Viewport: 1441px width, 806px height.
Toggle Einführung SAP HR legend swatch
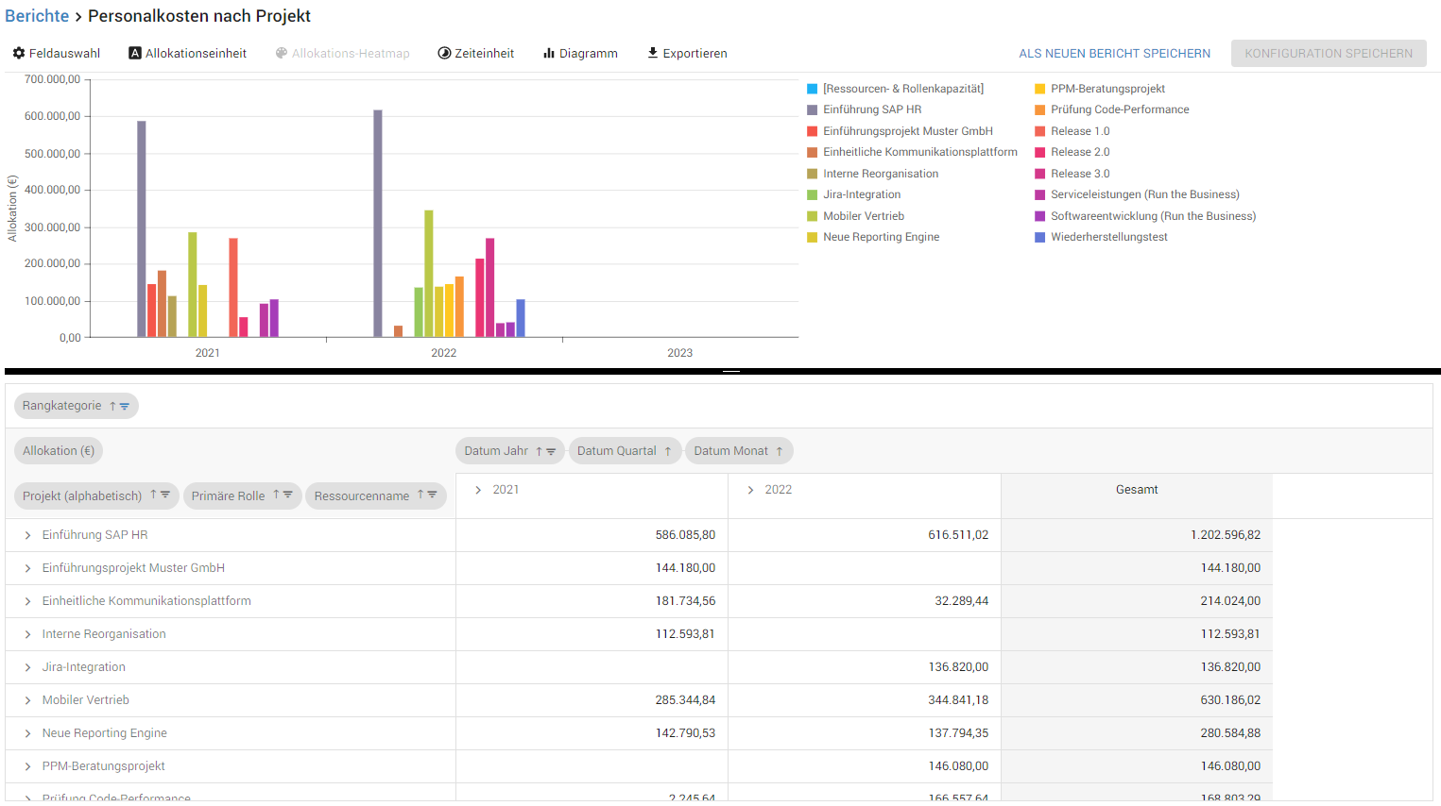812,109
